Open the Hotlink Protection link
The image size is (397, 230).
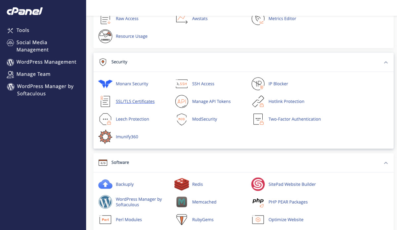[x=286, y=101]
